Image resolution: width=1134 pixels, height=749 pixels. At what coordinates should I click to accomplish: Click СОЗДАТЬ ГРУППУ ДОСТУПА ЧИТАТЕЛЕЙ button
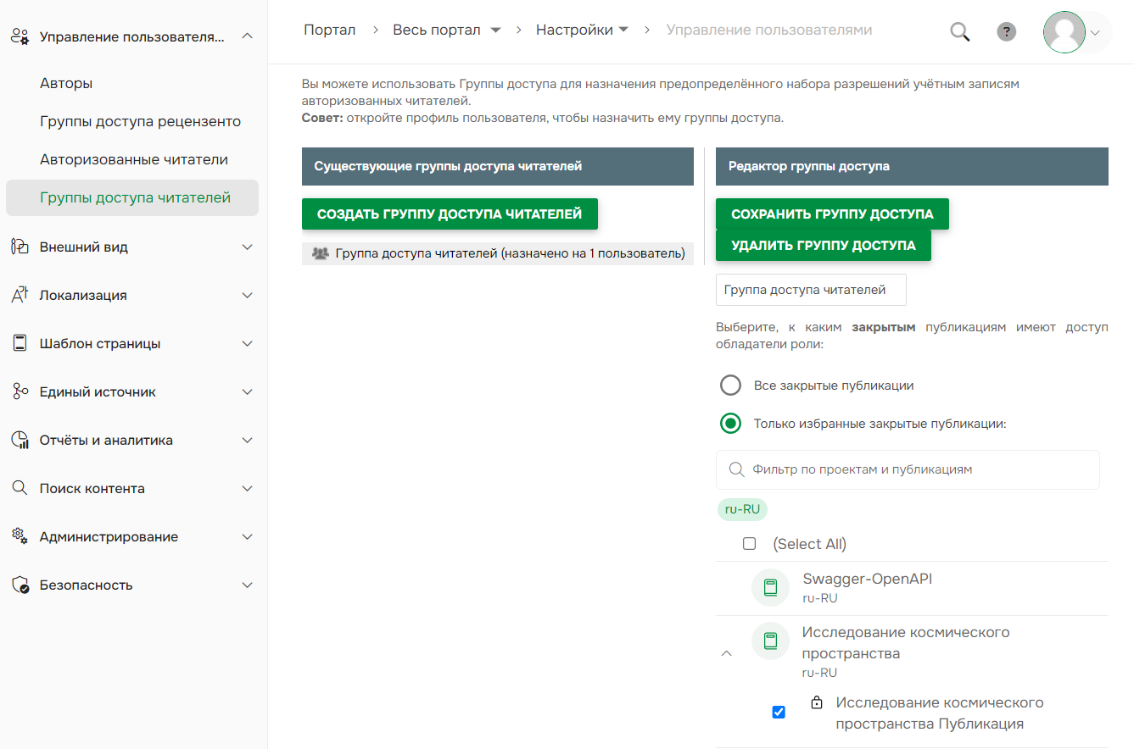coord(450,214)
